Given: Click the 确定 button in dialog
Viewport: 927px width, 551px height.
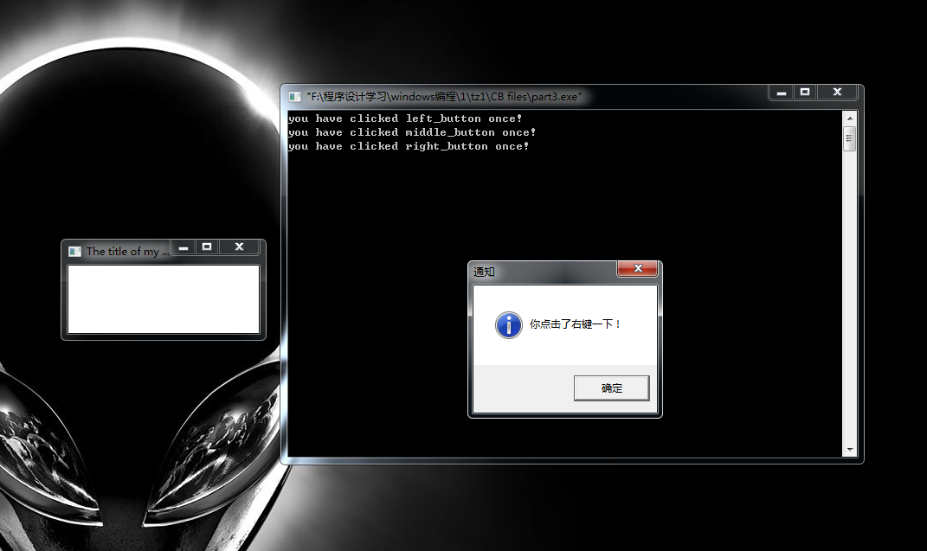Looking at the screenshot, I should point(611,388).
